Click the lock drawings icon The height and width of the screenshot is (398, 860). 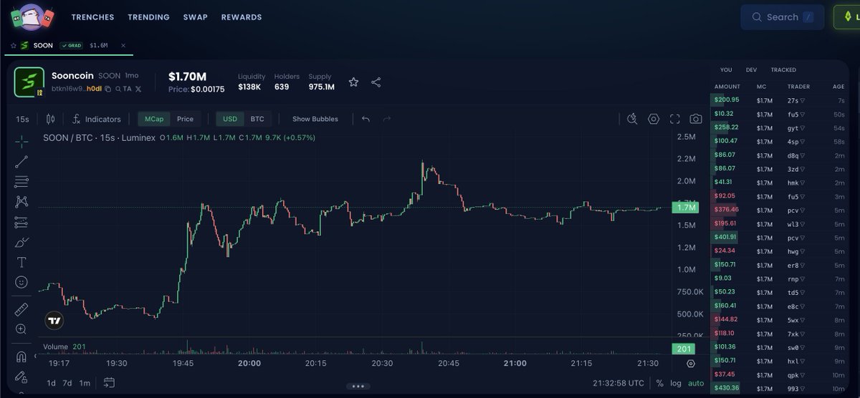coord(21,377)
